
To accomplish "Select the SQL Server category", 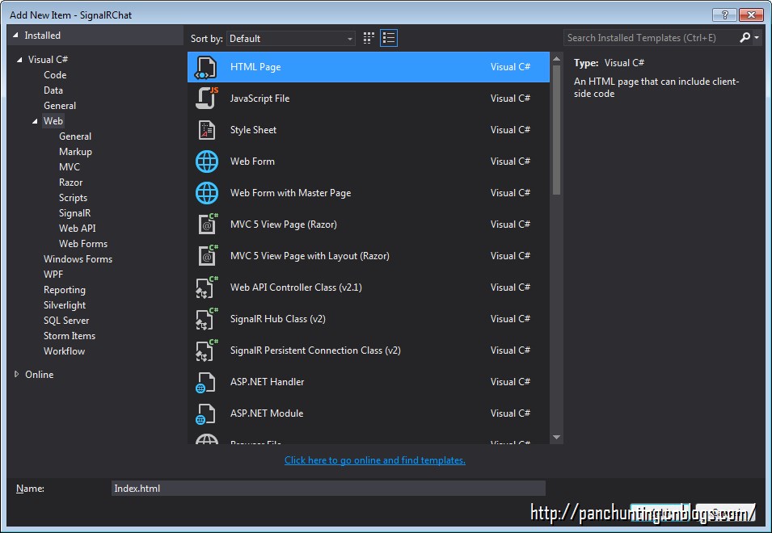I will pos(66,320).
